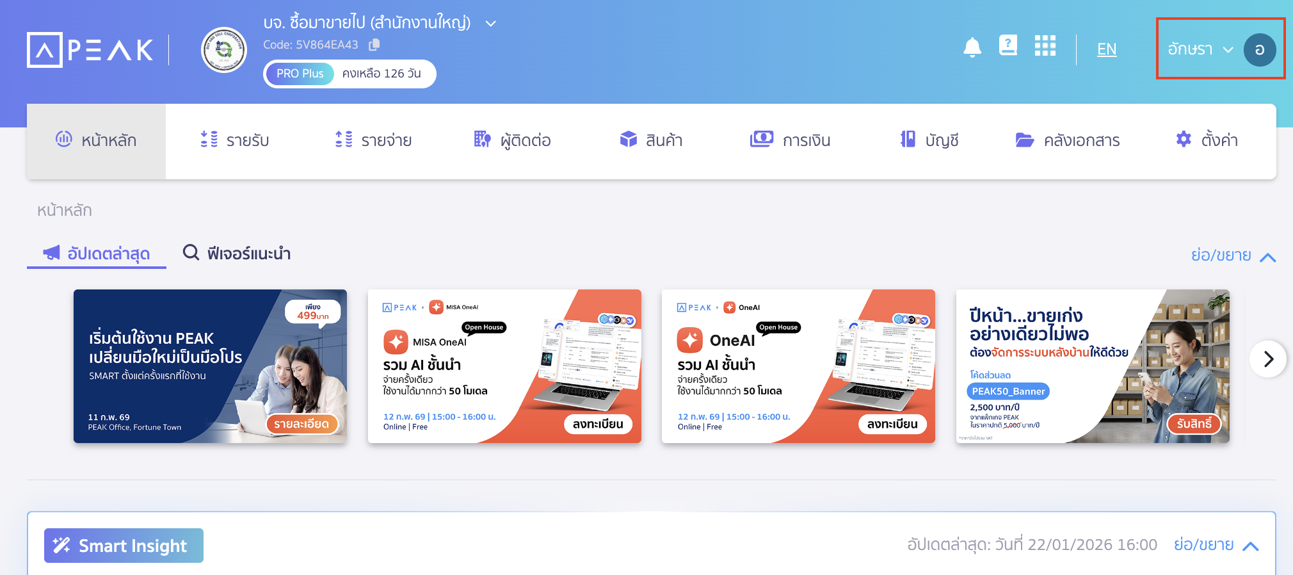
Task: Open the รายจ่าย expense menu
Action: (x=373, y=140)
